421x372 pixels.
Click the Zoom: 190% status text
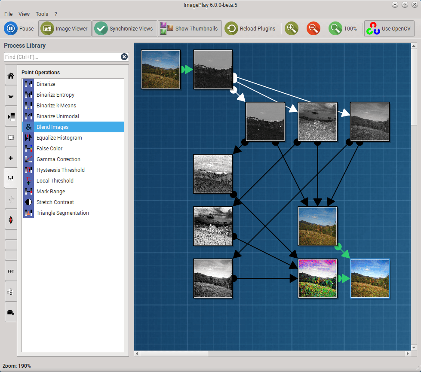click(x=17, y=366)
